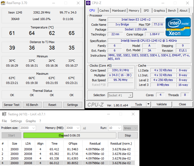Click the Validate button in CPU-Z
Viewport: 194px width, 166px height.
point(162,104)
